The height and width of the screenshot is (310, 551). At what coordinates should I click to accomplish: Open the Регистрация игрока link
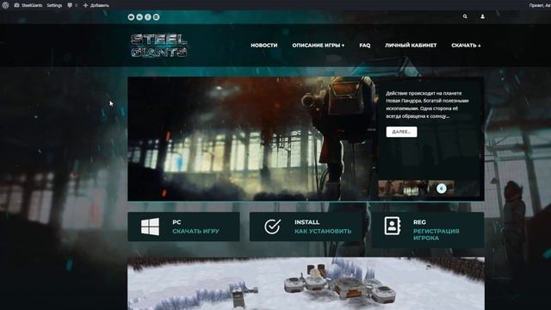[x=436, y=234]
